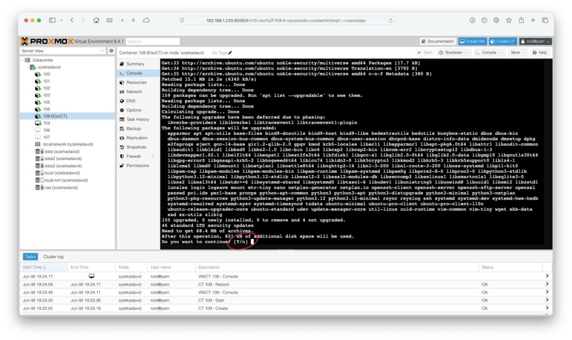
Task: Edit tags with the pencil icon
Action: [230, 53]
